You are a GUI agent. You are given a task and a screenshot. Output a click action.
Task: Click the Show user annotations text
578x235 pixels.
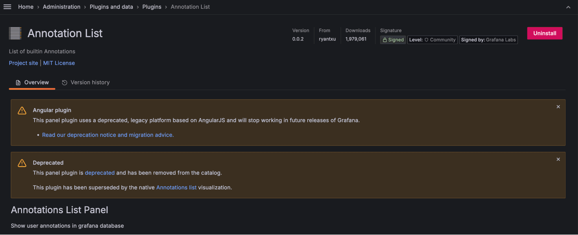67,226
